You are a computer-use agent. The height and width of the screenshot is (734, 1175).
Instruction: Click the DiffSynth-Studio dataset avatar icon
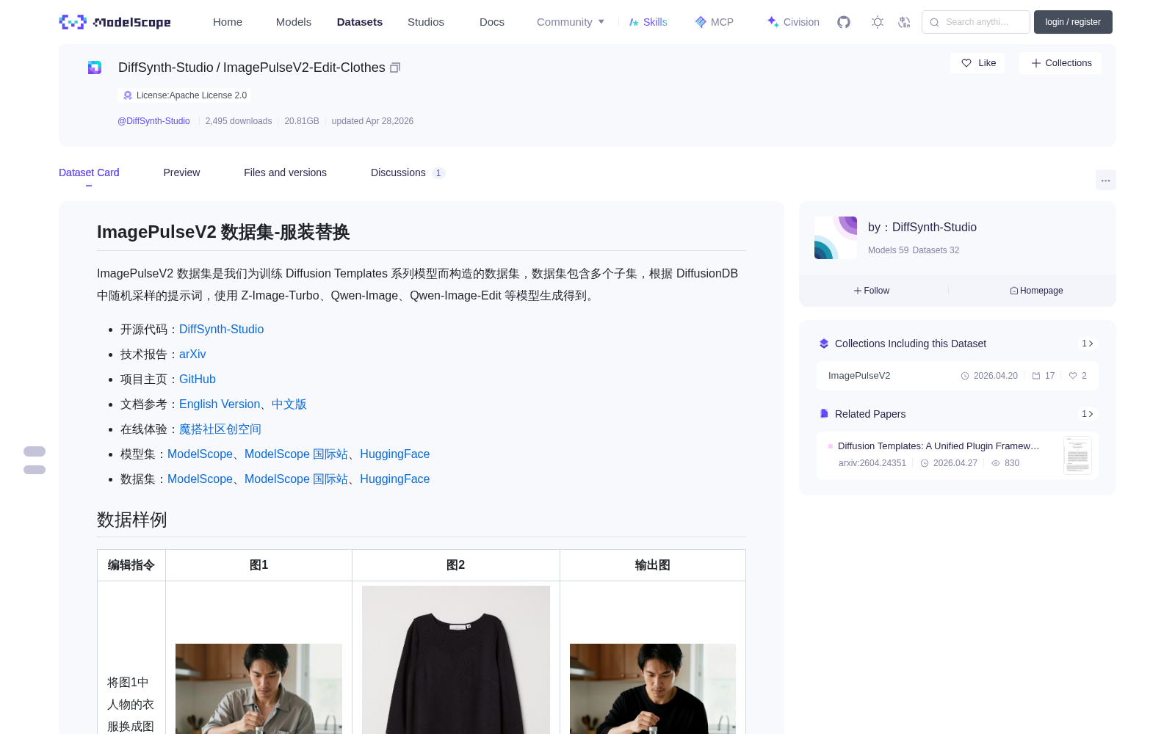tap(95, 68)
